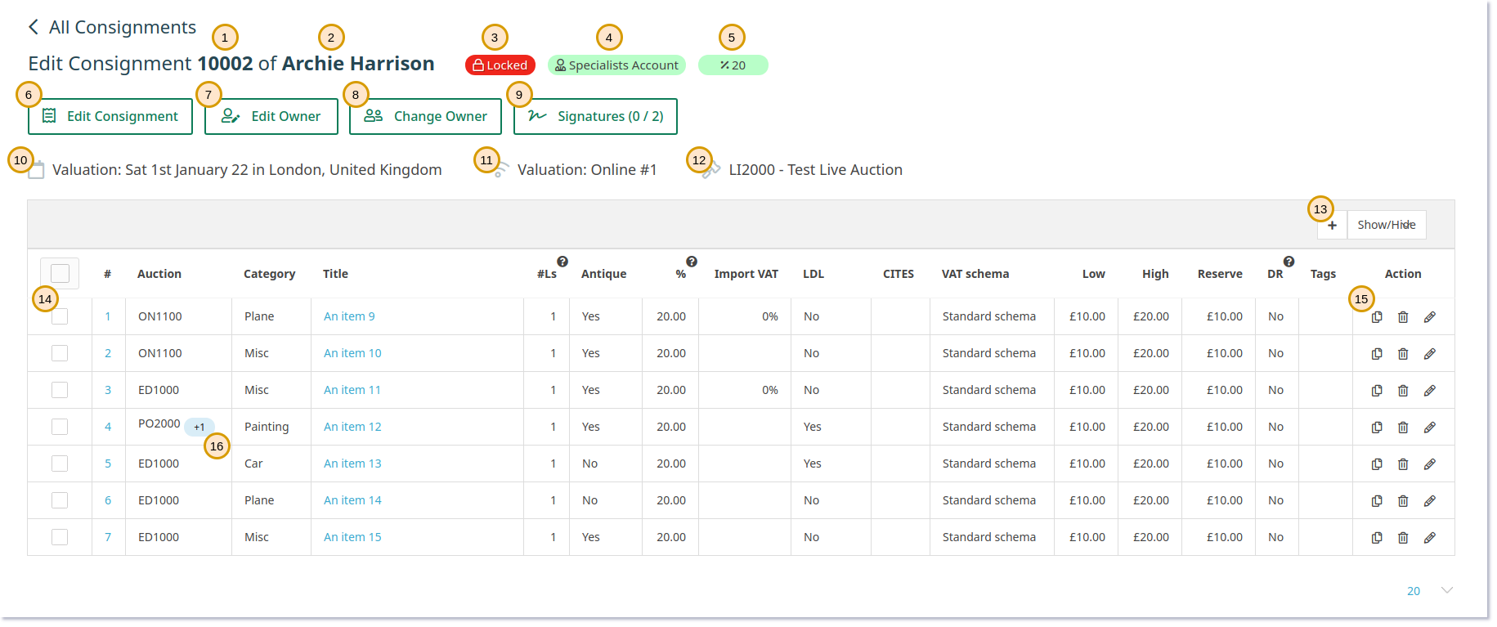This screenshot has height=627, width=1497.
Task: Go back via All Consignments arrow
Action: 34,27
